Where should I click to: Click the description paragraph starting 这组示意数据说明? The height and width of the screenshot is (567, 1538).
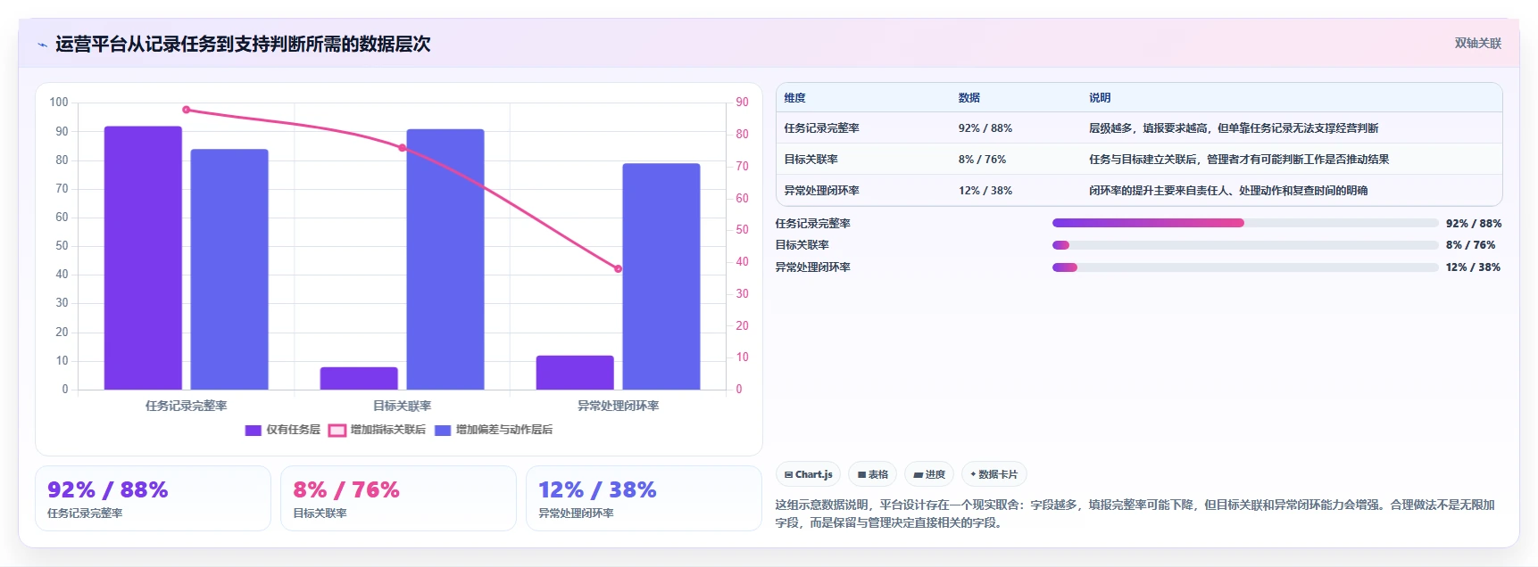click(x=1135, y=514)
